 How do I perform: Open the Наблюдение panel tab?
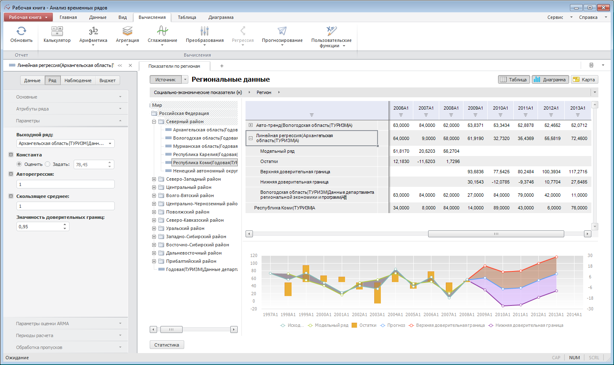click(78, 80)
